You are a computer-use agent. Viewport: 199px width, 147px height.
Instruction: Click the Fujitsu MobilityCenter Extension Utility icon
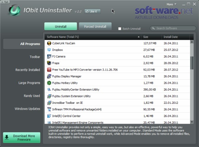(49, 89)
